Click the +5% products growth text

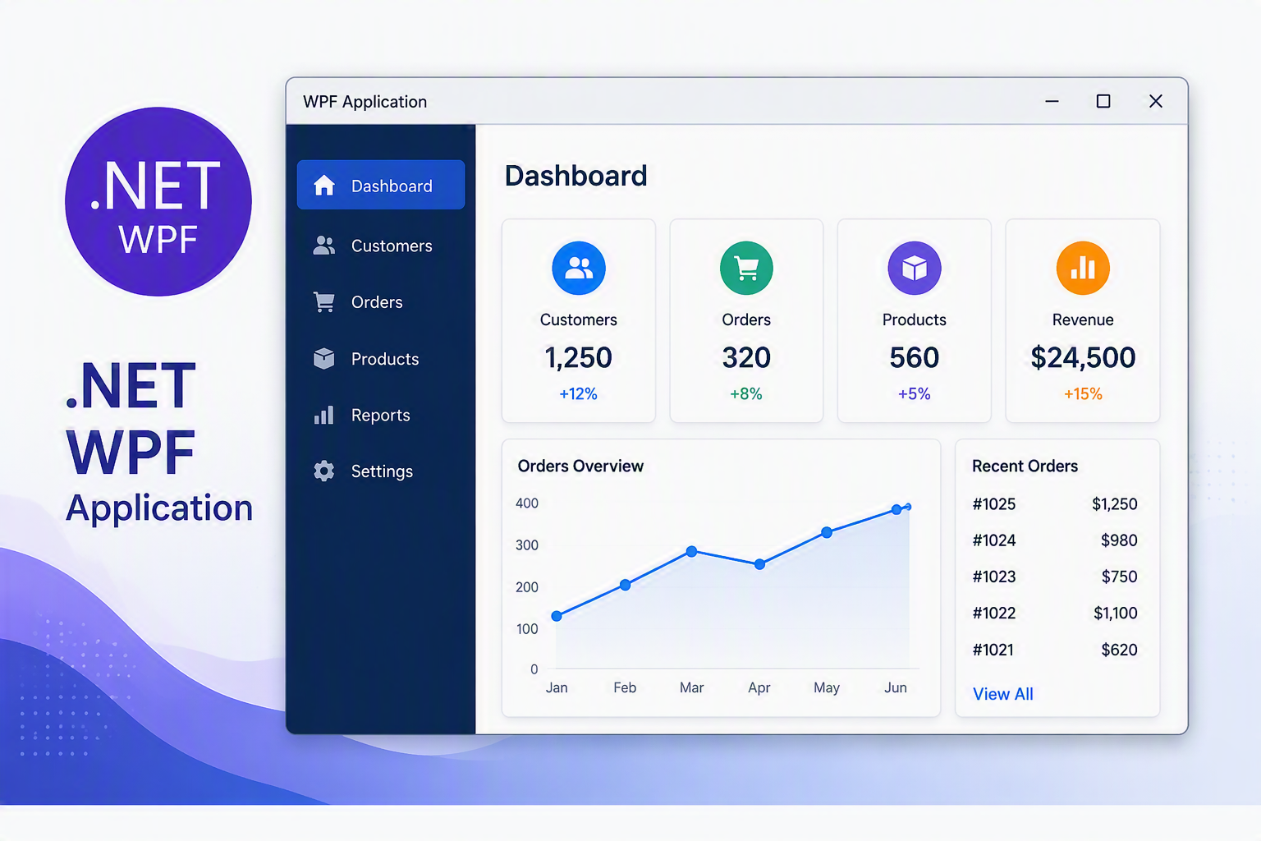click(915, 394)
